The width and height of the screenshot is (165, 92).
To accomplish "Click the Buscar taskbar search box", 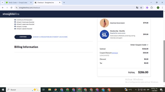I will pos(23,90).
